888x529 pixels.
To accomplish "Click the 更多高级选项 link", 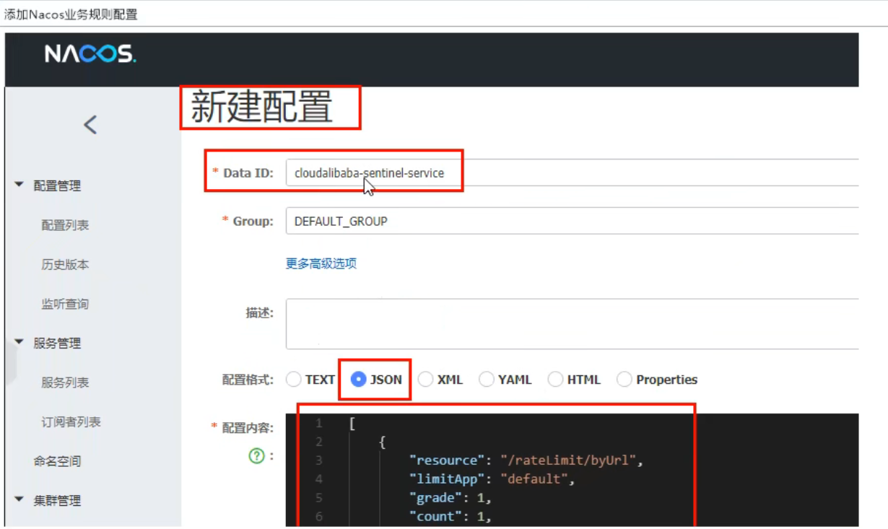I will pyautogui.click(x=321, y=263).
